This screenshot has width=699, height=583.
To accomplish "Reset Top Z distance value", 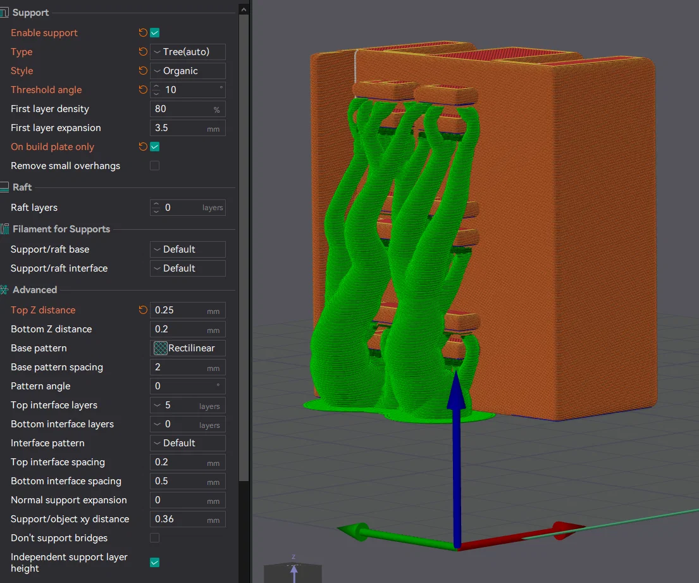I will pos(143,310).
